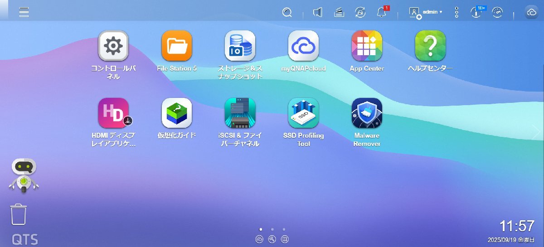Open background tasks icon
The image size is (544, 247).
click(339, 13)
